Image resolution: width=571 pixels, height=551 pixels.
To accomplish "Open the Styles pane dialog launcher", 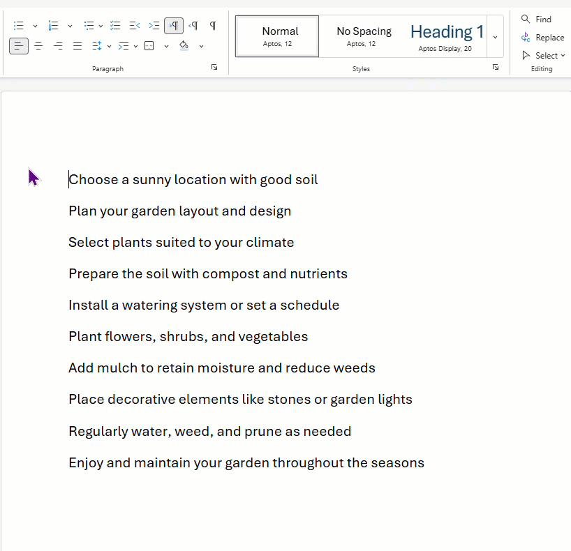I will (496, 68).
